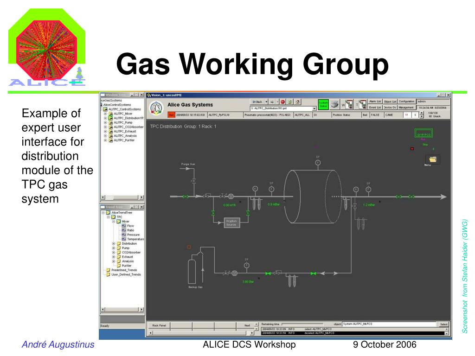The image size is (475, 356).
Task: Click the Pressure trend plot icon
Action: pyautogui.click(x=124, y=235)
